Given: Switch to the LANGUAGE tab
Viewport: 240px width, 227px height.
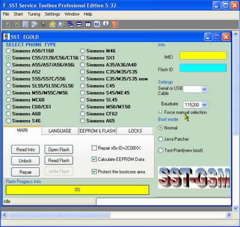Looking at the screenshot, I should [x=60, y=131].
